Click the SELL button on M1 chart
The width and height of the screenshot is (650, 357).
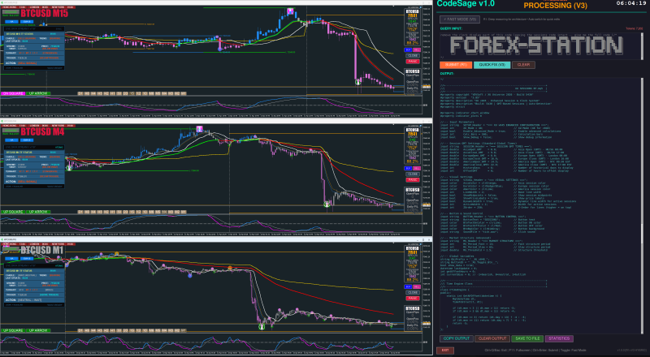coord(417,286)
